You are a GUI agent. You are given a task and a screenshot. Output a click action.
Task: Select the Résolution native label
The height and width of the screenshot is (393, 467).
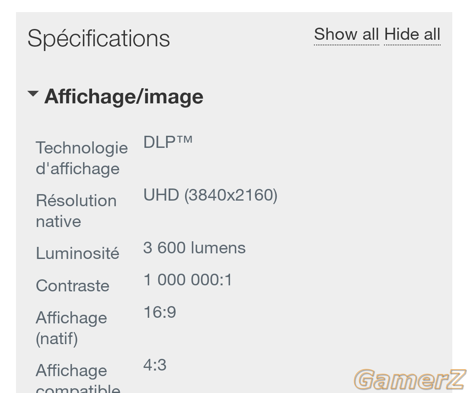click(x=76, y=211)
